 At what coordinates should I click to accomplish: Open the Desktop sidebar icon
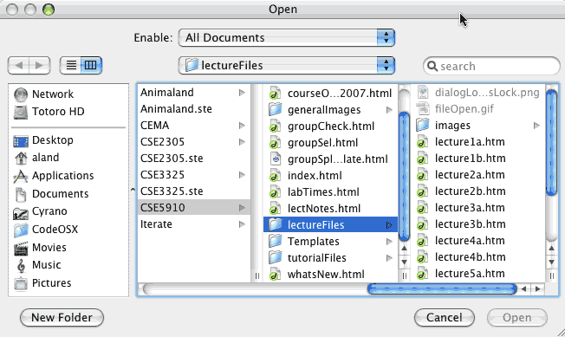[21, 140]
